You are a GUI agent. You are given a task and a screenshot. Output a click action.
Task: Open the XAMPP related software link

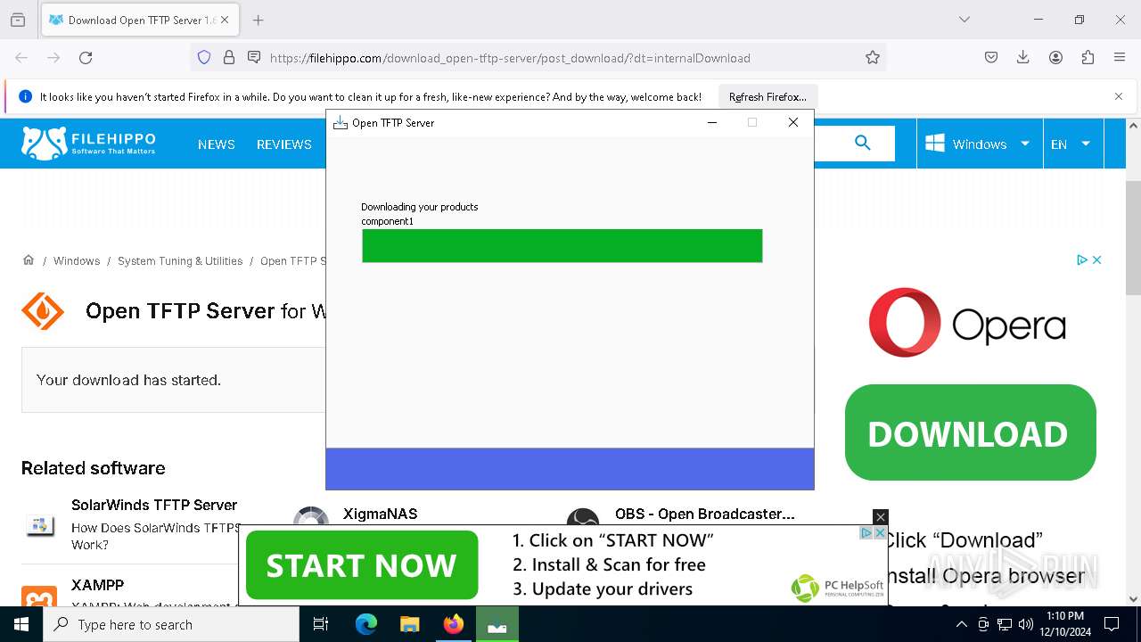(98, 585)
